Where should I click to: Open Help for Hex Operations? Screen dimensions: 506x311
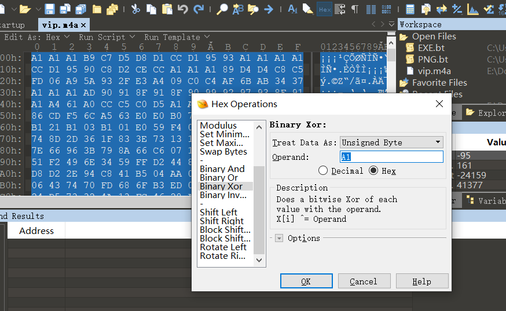click(x=422, y=281)
